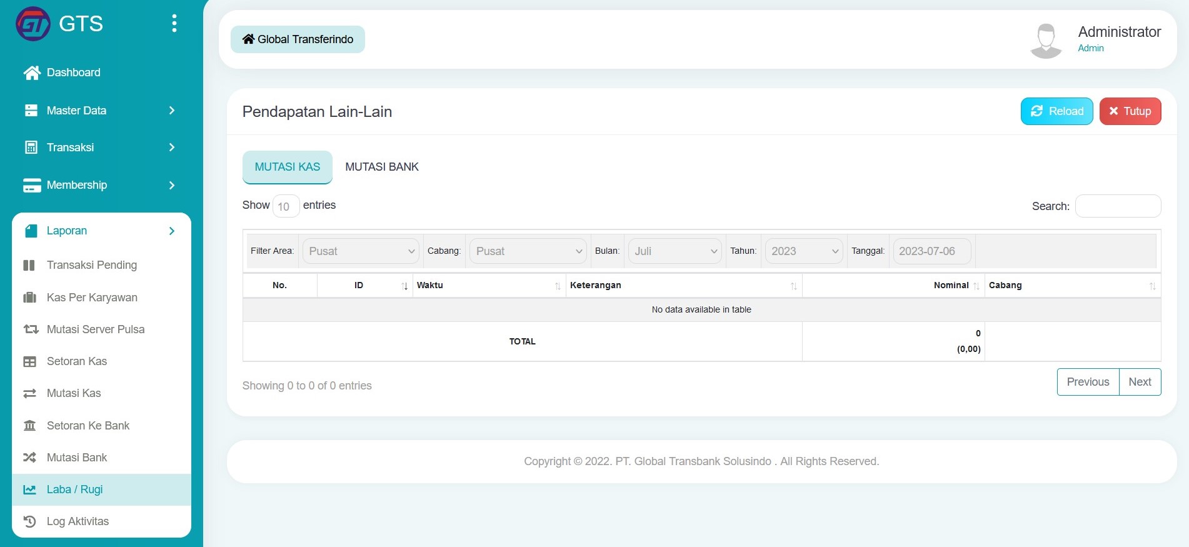Click the Setoran Kas table icon
This screenshot has width=1189, height=547.
coord(29,361)
